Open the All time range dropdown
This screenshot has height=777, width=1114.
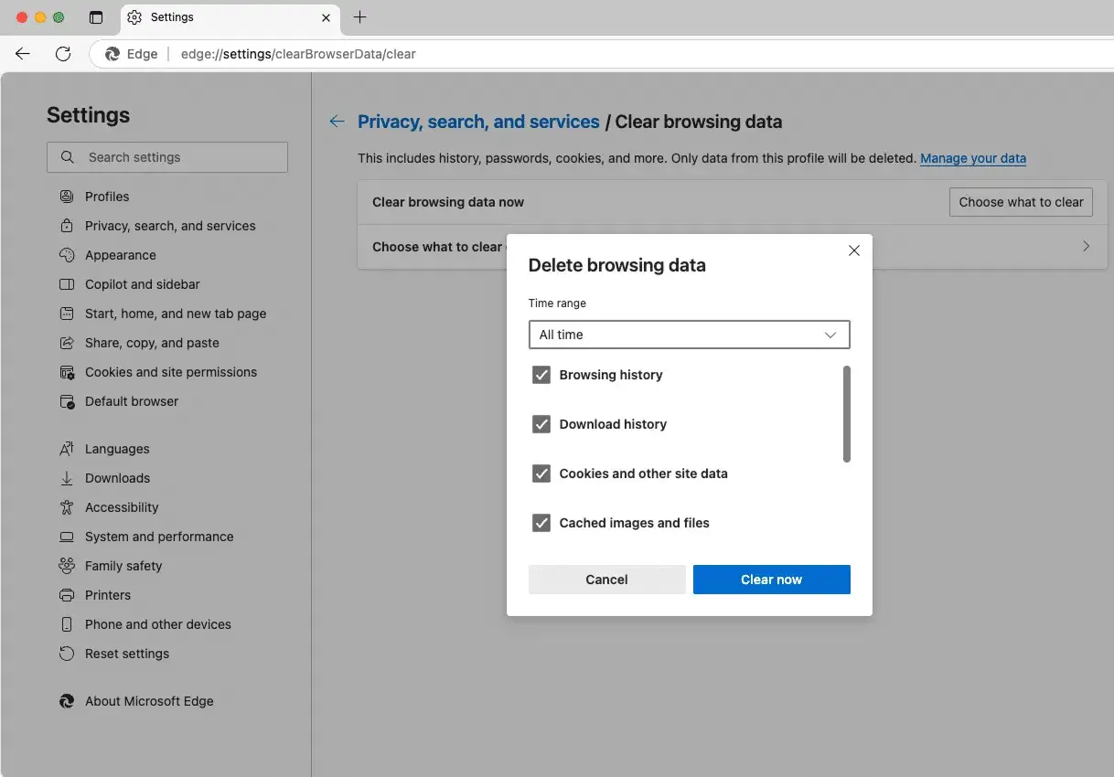pyautogui.click(x=690, y=335)
